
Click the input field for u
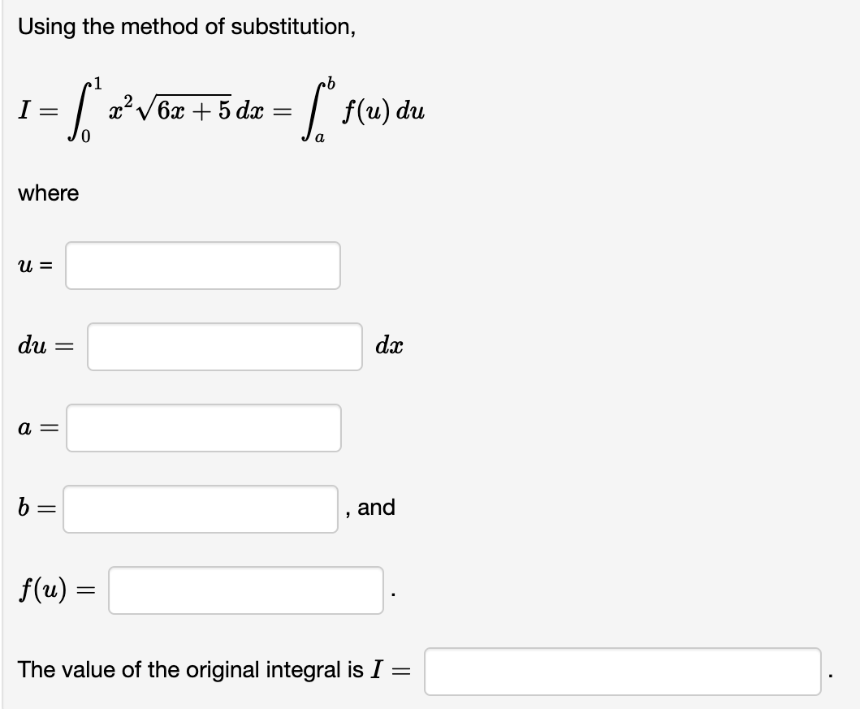pyautogui.click(x=202, y=265)
